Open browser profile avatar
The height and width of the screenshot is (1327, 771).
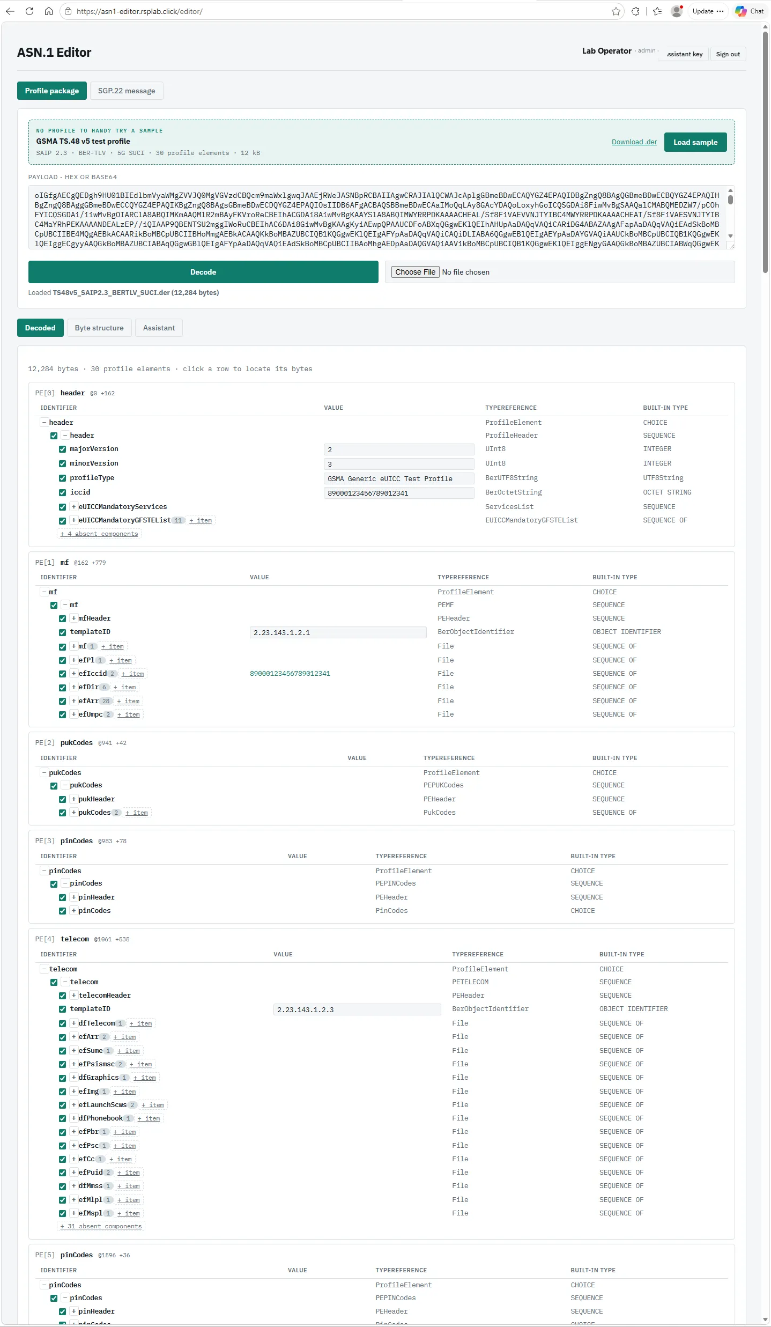coord(677,11)
